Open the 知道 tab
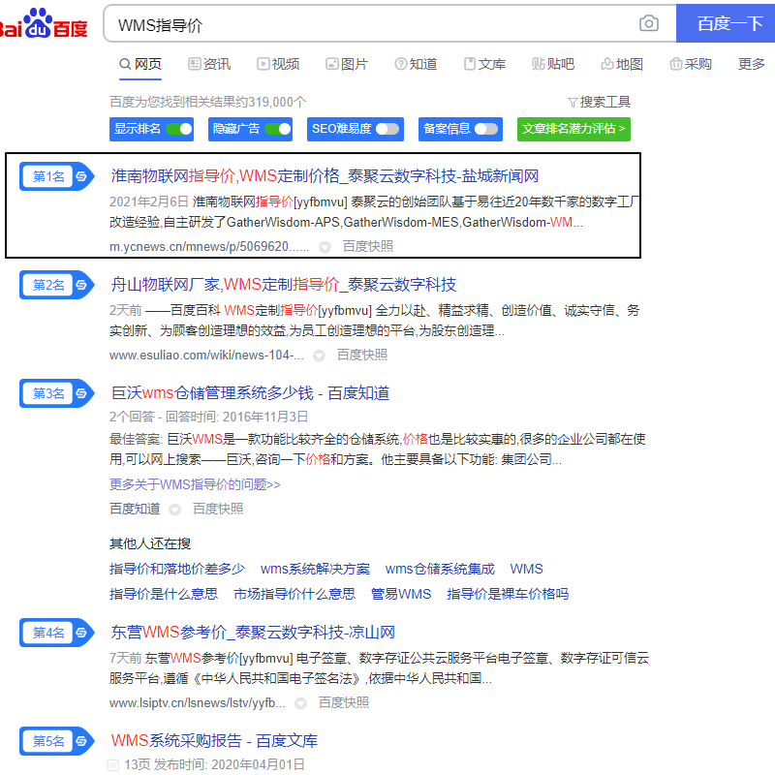 tap(416, 64)
